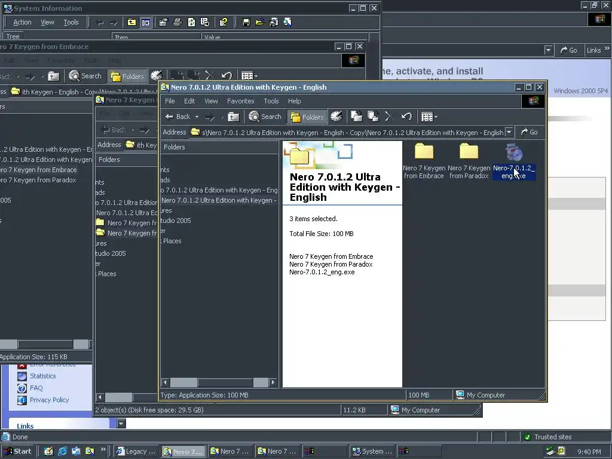Toggle Show/Hide console tree in System Information
This screenshot has height=459, width=612.
click(x=145, y=22)
